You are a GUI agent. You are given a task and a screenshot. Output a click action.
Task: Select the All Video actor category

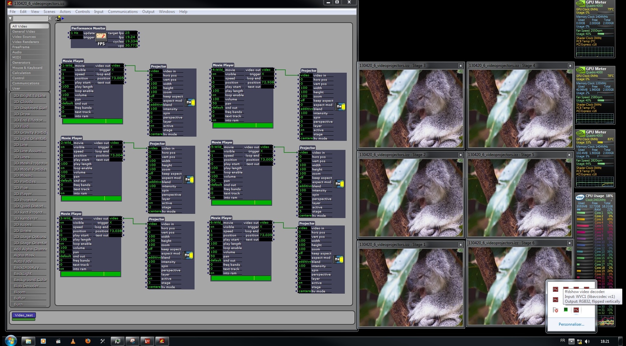pyautogui.click(x=30, y=26)
